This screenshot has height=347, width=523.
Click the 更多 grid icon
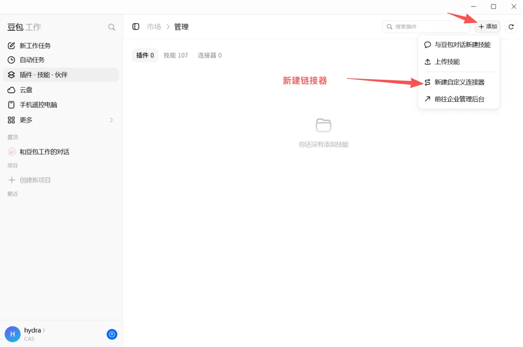[11, 120]
